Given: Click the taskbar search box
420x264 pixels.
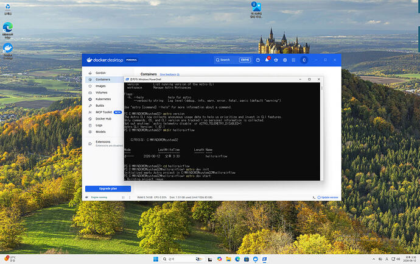Looking at the screenshot, I should [182, 259].
